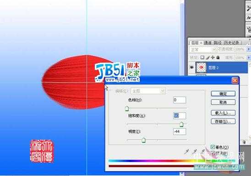Click 明度 value field showing -44

point(180,132)
